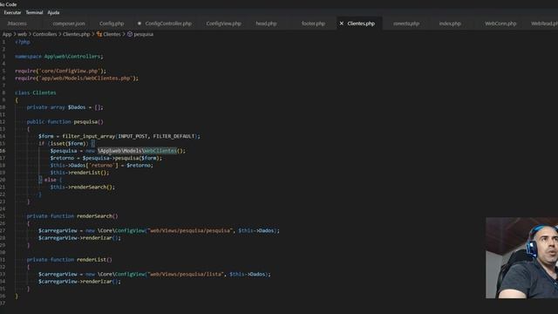Screen dimensions: 558x314
Task: Click the require('core/ConfigView.php') line
Action: click(60, 71)
